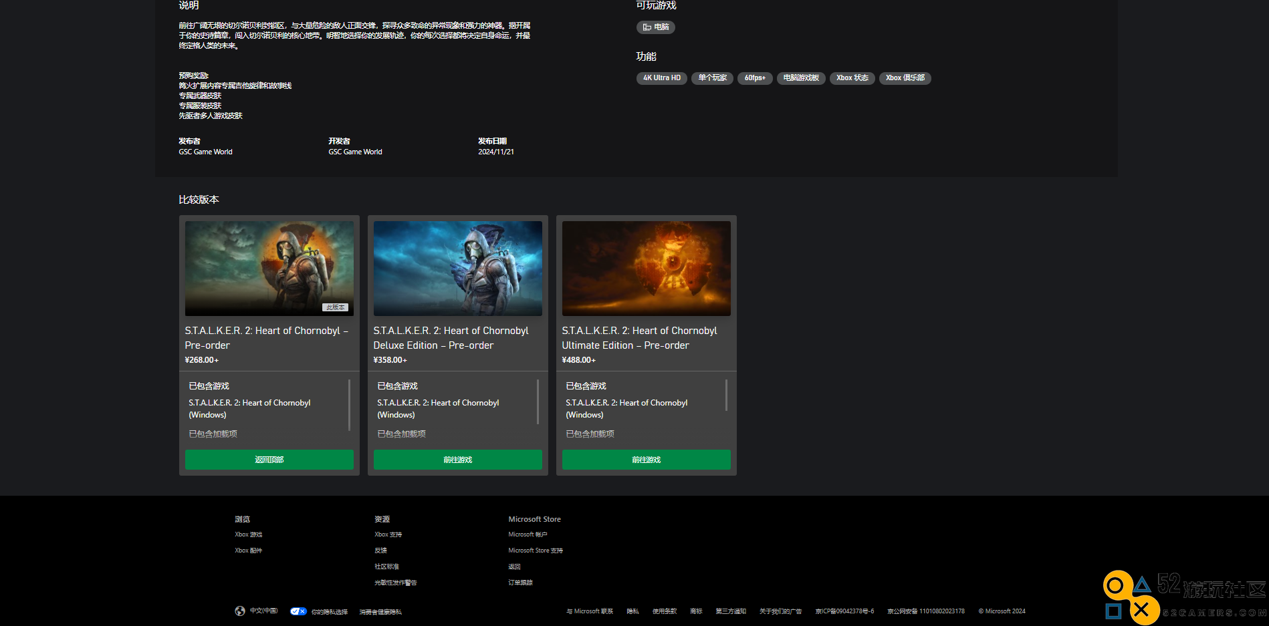Open the Xbox 支持 footer link

[388, 534]
